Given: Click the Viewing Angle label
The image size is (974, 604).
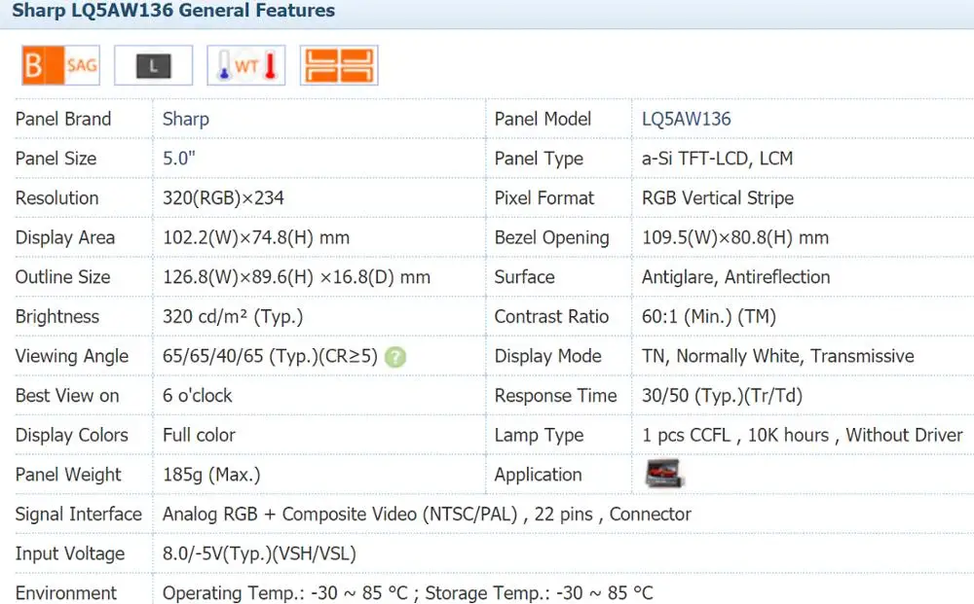Looking at the screenshot, I should point(72,357).
